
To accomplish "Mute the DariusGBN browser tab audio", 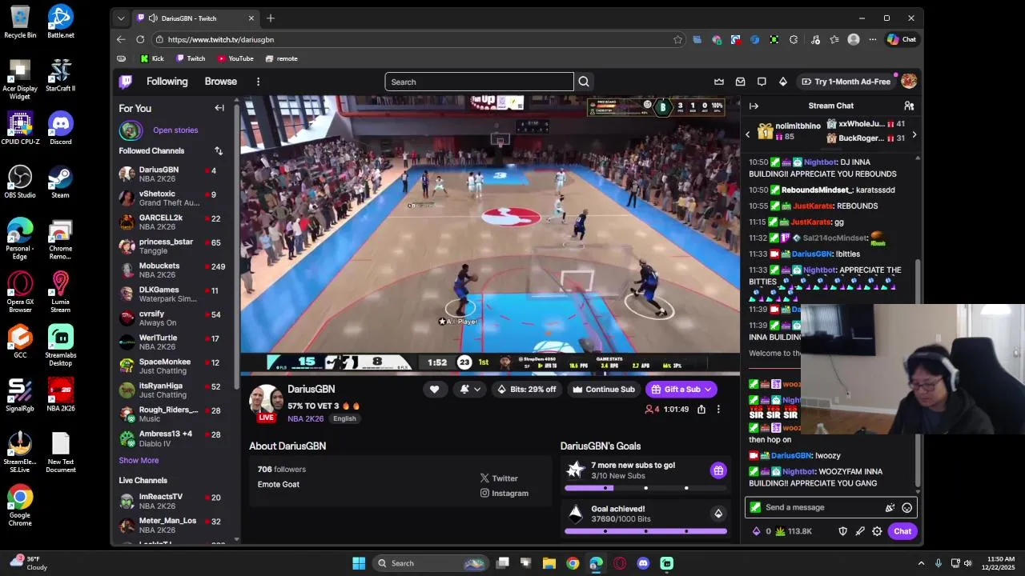I will pyautogui.click(x=152, y=18).
